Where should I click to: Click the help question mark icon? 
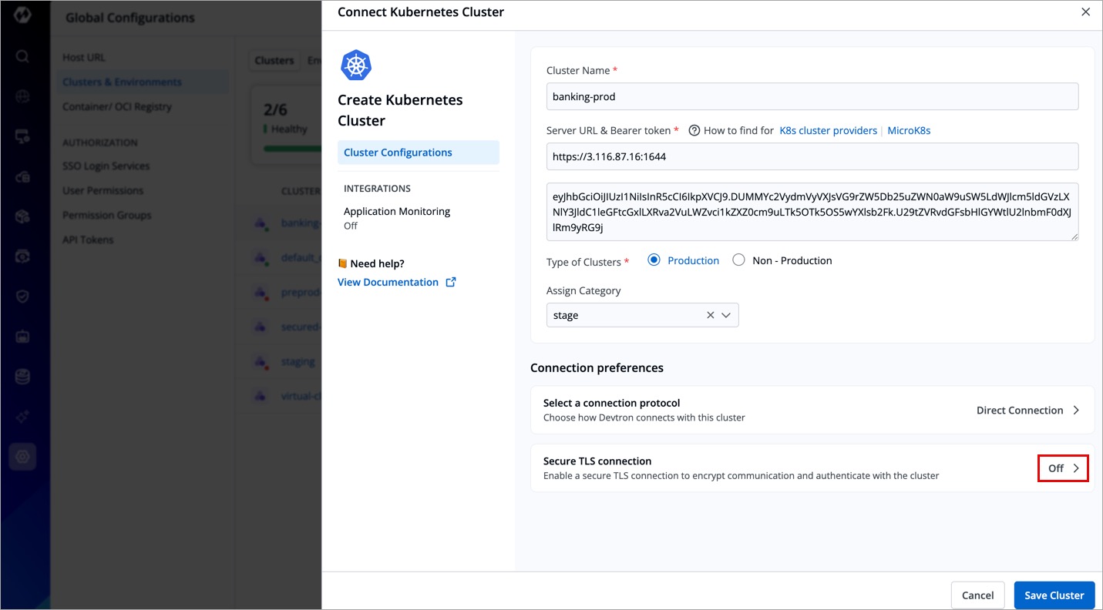694,131
